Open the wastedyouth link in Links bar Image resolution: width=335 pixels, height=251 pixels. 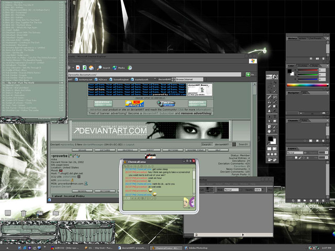(x=140, y=79)
